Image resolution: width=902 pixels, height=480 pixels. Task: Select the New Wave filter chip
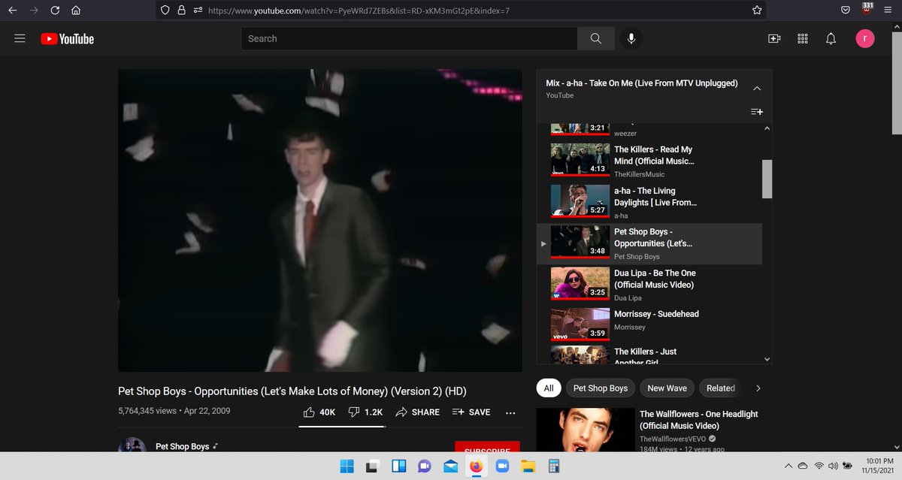667,388
